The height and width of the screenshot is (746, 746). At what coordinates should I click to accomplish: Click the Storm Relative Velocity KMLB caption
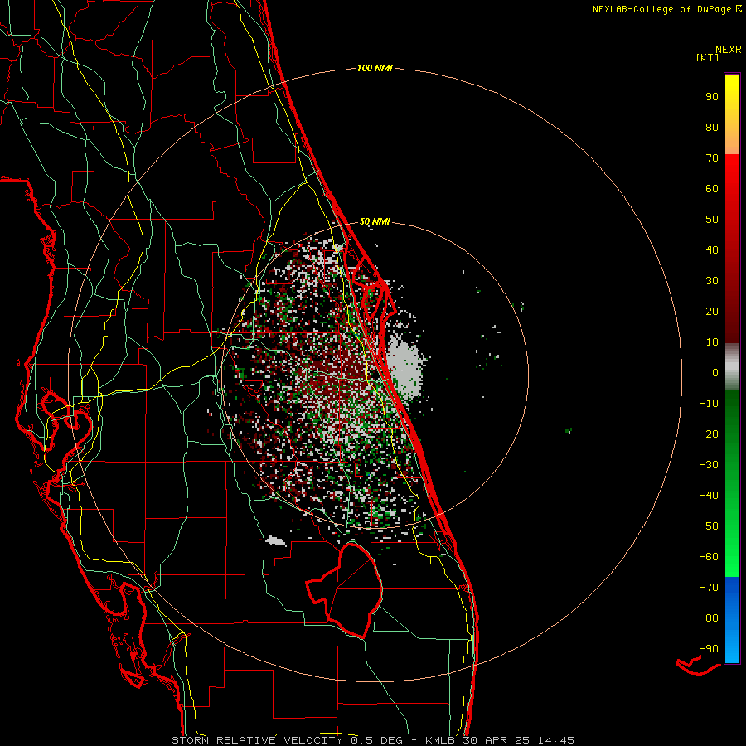coord(373,740)
